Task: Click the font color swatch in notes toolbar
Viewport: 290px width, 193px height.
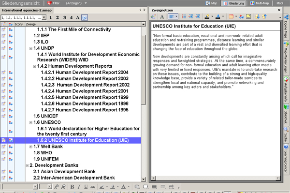Action: pyautogui.click(x=218, y=16)
